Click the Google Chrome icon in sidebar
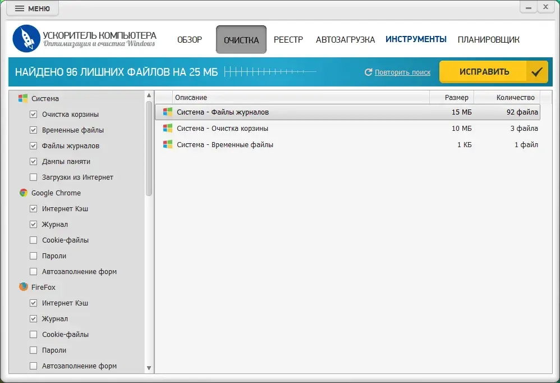This screenshot has height=383, width=560. click(x=24, y=193)
